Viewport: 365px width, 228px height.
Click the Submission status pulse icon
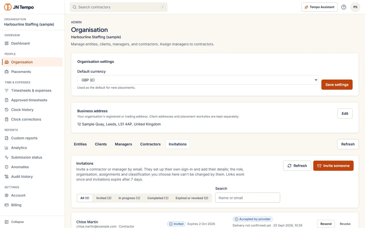pyautogui.click(x=7, y=157)
